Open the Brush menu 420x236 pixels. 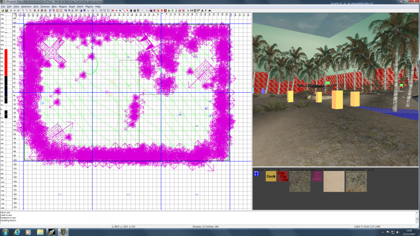71,7
